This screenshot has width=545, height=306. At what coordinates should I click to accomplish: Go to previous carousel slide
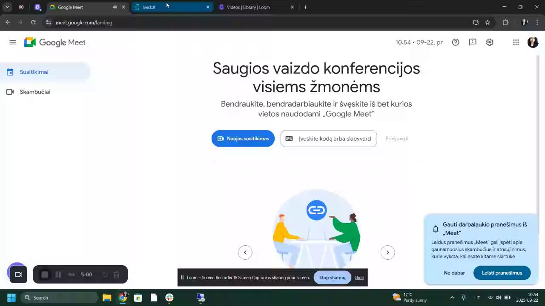pos(245,252)
